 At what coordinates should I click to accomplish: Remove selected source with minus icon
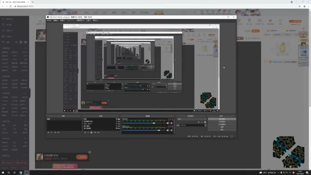coord(88,132)
